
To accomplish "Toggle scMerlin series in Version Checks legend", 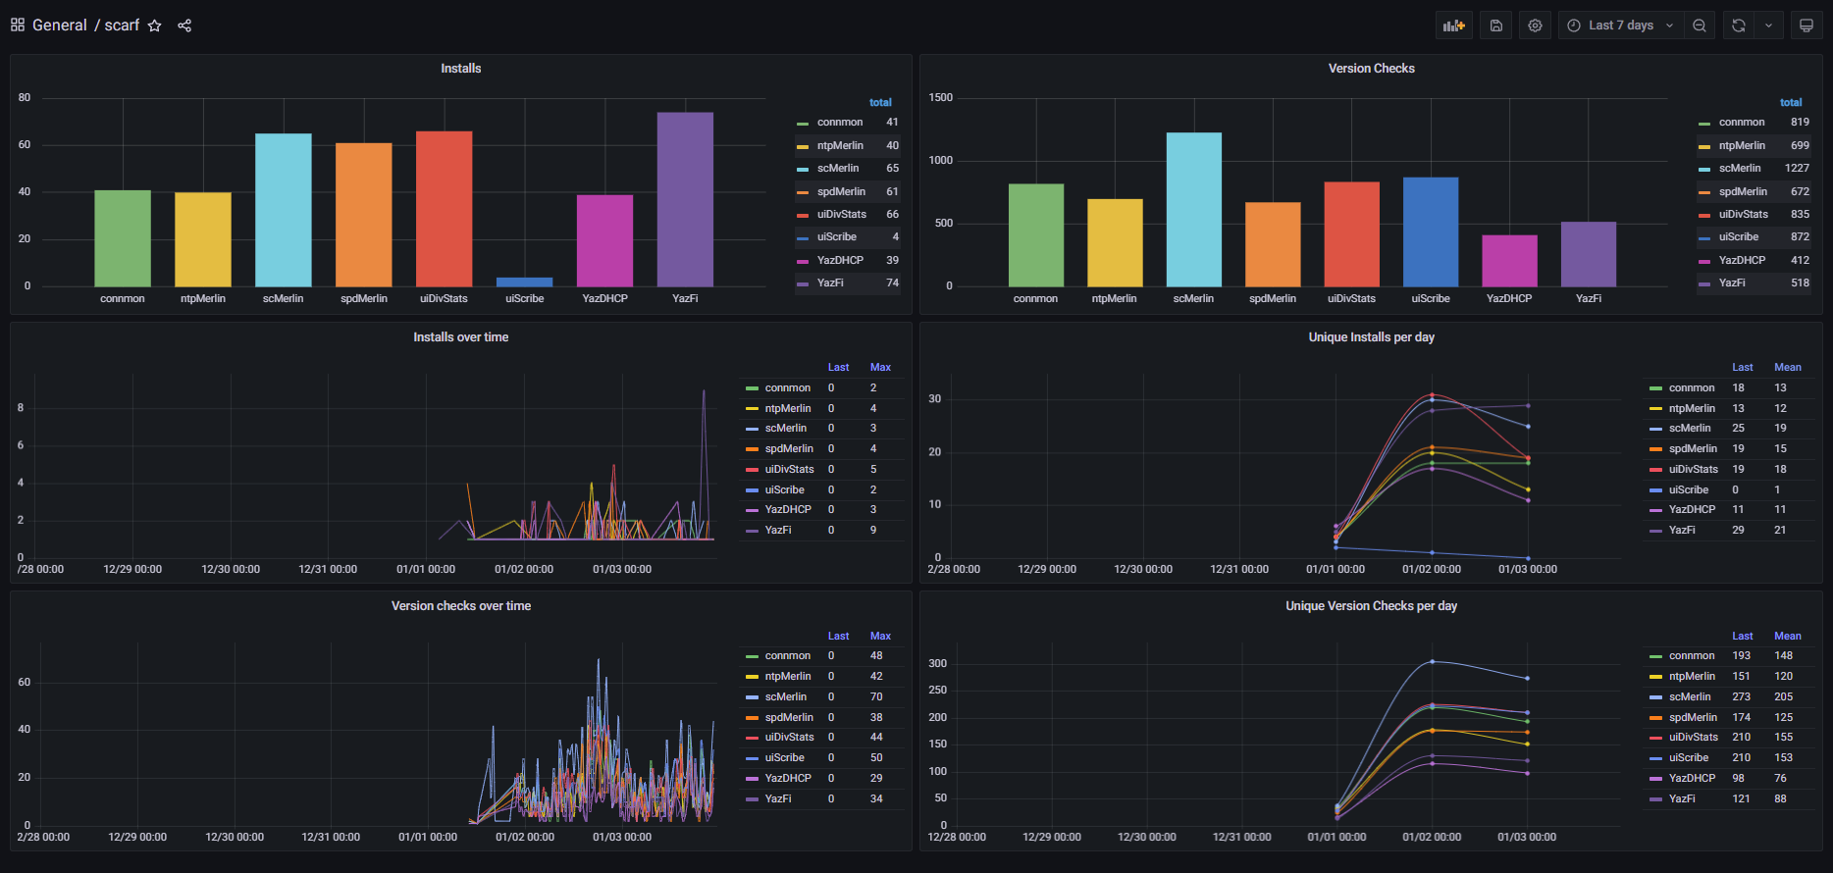I will pyautogui.click(x=1739, y=169).
